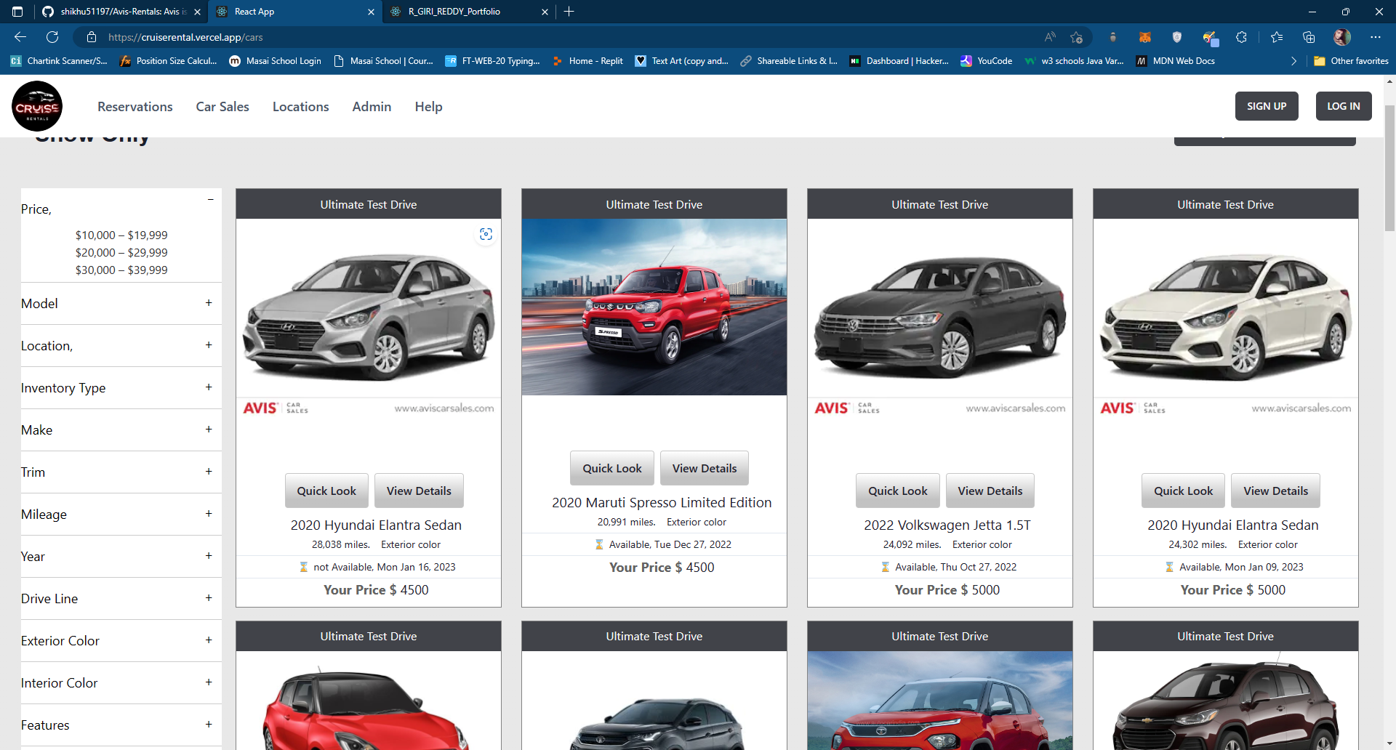1396x750 pixels.
Task: Select price range $10,000 – $19,999
Action: (121, 235)
